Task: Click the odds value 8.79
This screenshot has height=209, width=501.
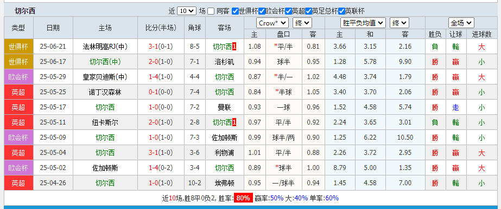Action: pyautogui.click(x=340, y=168)
